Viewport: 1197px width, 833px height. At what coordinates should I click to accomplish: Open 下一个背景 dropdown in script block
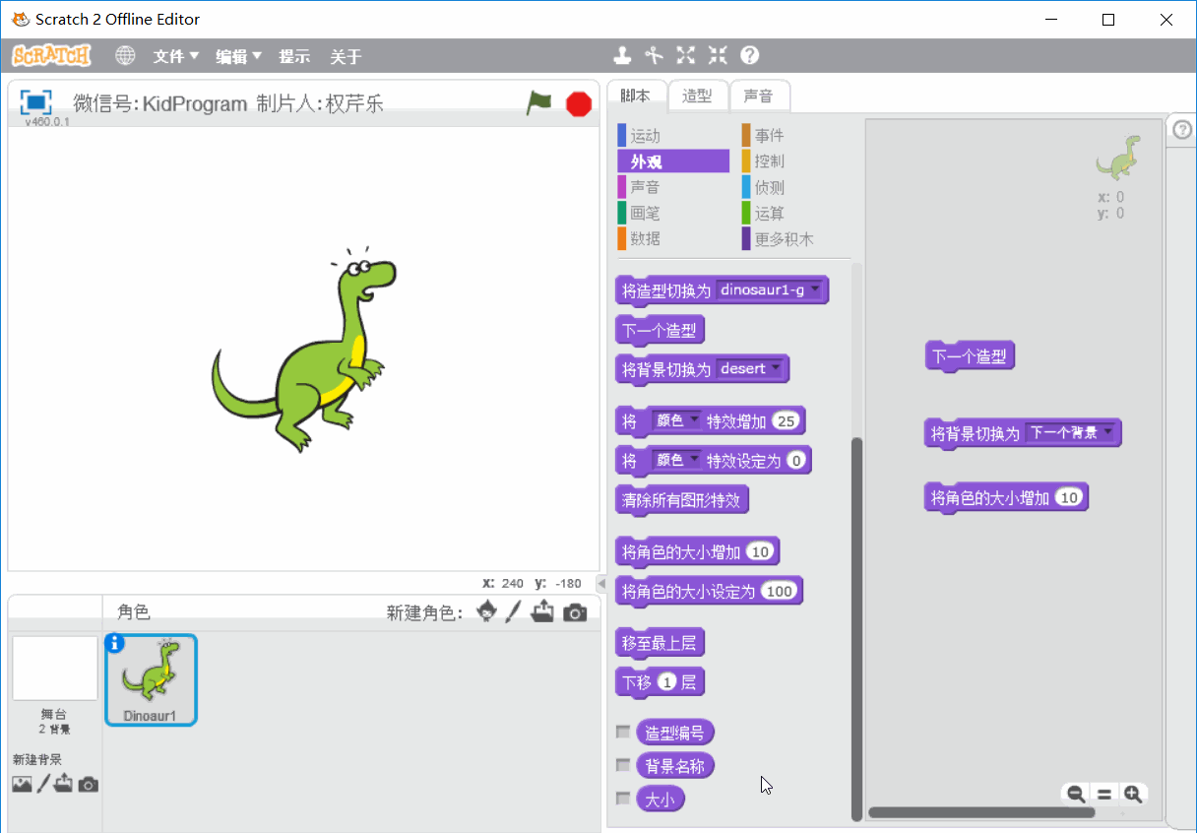tap(1070, 432)
